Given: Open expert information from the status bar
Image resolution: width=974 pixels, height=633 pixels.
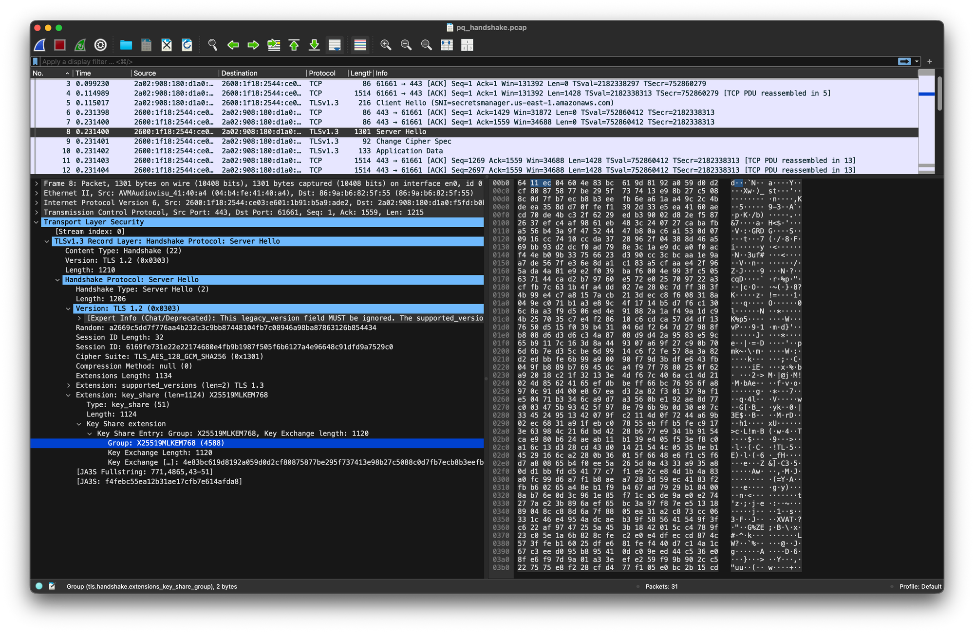Looking at the screenshot, I should (x=38, y=586).
